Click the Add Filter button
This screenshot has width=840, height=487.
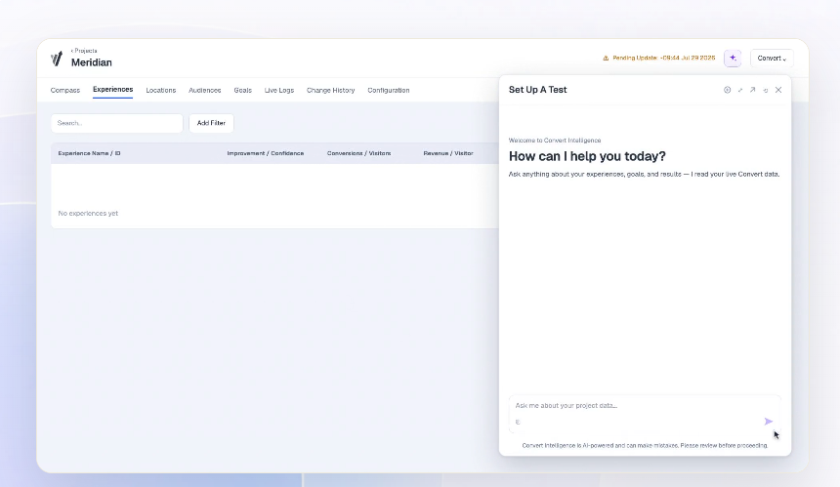pos(211,123)
